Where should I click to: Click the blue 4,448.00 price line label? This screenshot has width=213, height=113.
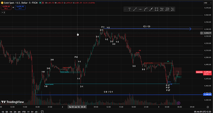[x=207, y=94]
